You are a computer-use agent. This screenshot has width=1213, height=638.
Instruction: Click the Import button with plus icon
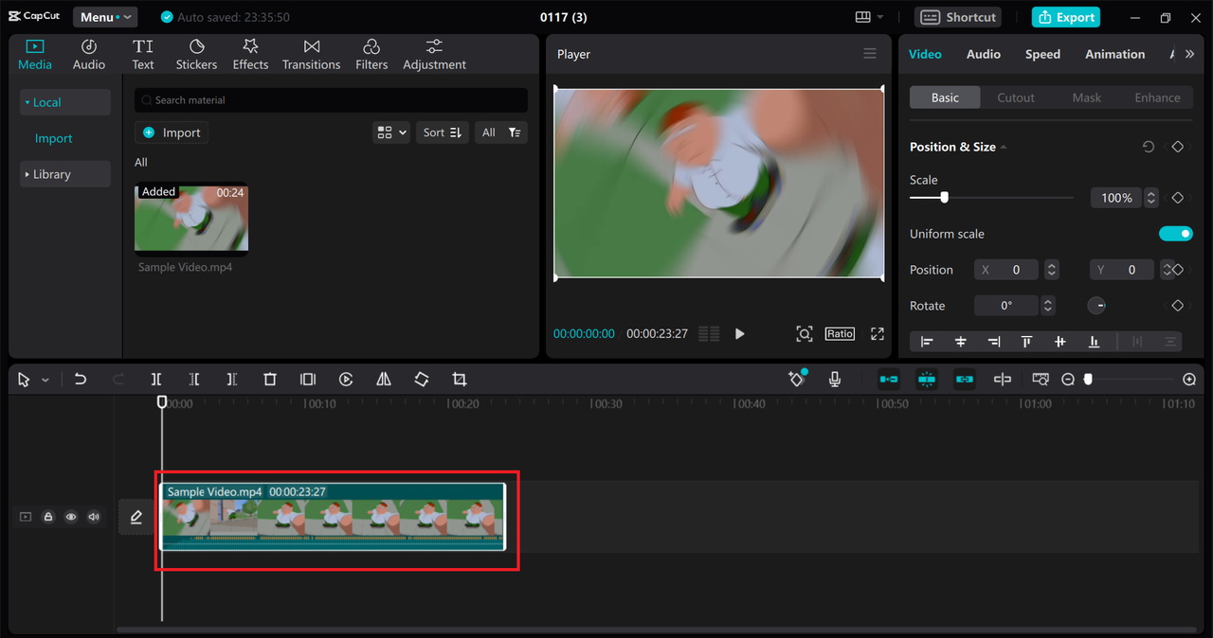(x=172, y=133)
